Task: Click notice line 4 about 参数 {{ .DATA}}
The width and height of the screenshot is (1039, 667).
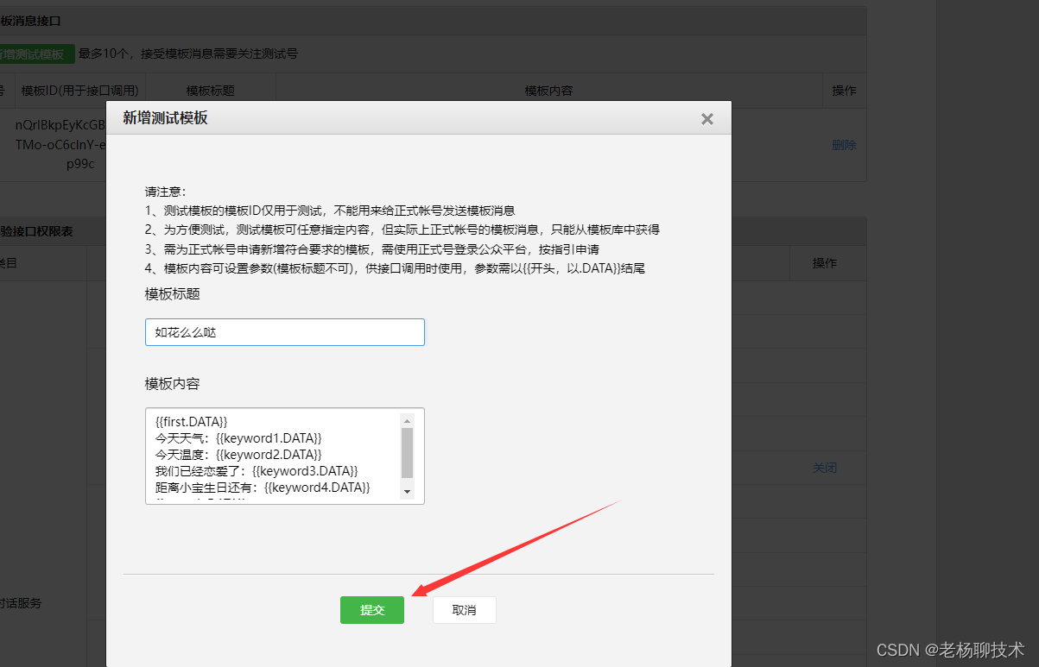Action: [396, 268]
